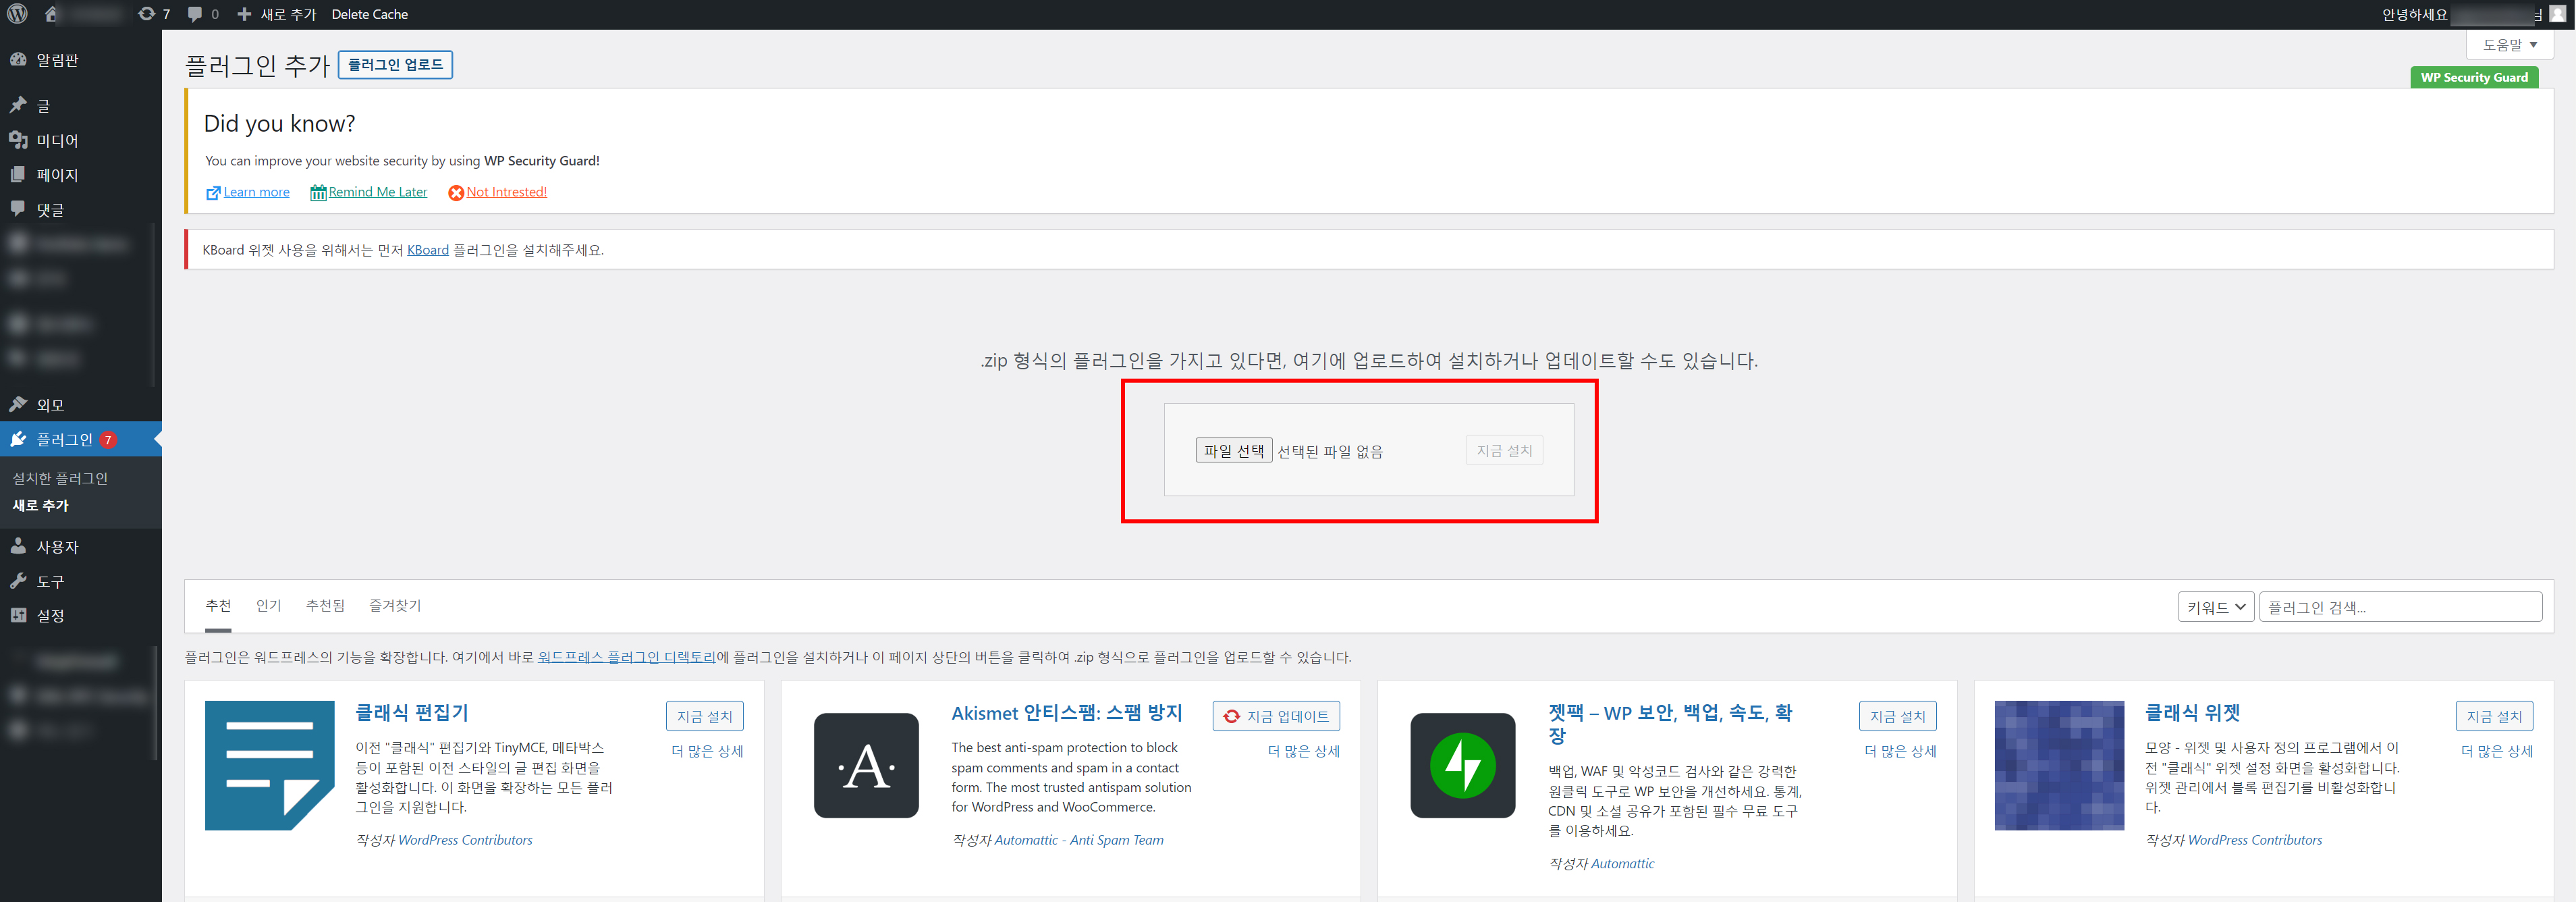
Task: Open the user avatar in admin bar
Action: tap(2557, 14)
